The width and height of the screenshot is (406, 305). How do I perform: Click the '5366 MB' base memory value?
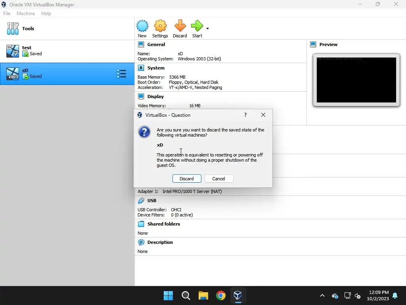(x=177, y=77)
